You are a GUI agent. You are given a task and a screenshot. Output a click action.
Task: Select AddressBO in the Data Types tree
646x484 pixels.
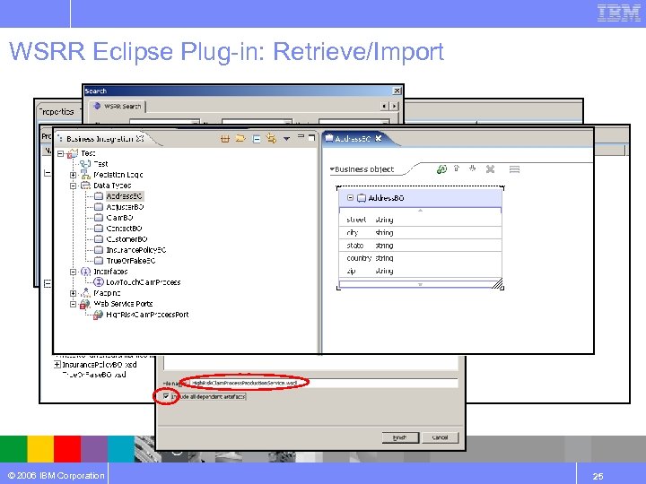point(124,196)
